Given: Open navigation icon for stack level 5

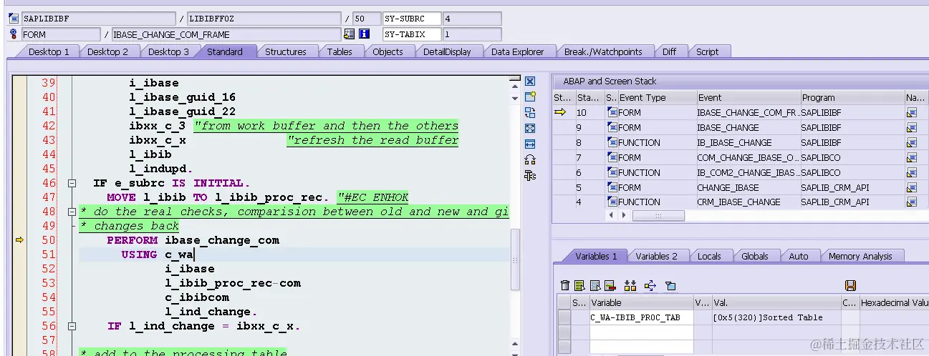Looking at the screenshot, I should (x=912, y=187).
